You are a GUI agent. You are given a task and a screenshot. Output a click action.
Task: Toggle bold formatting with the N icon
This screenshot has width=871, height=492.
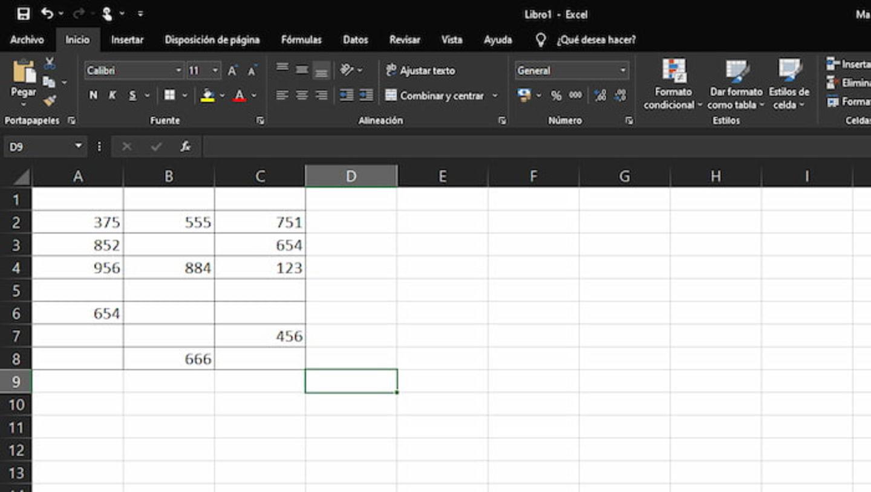tap(93, 95)
